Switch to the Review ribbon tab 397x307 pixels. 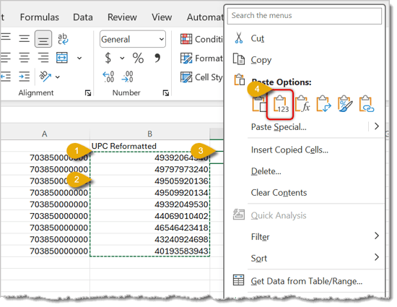122,17
